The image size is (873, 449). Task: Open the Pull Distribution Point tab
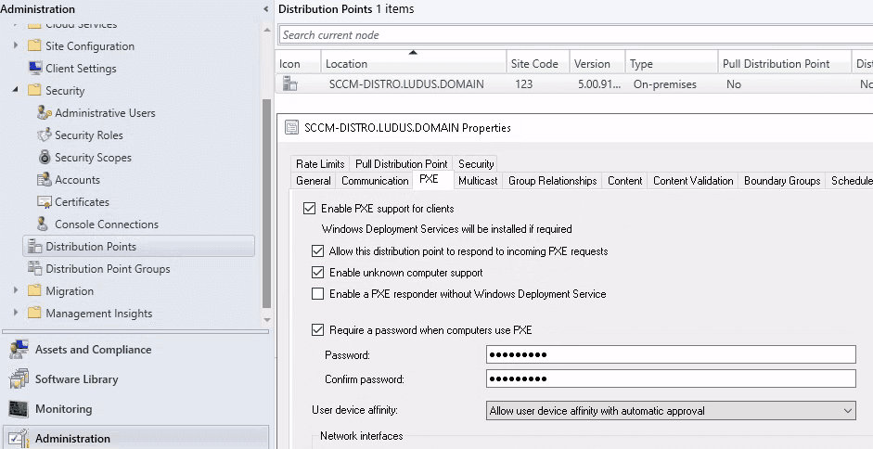pyautogui.click(x=402, y=163)
